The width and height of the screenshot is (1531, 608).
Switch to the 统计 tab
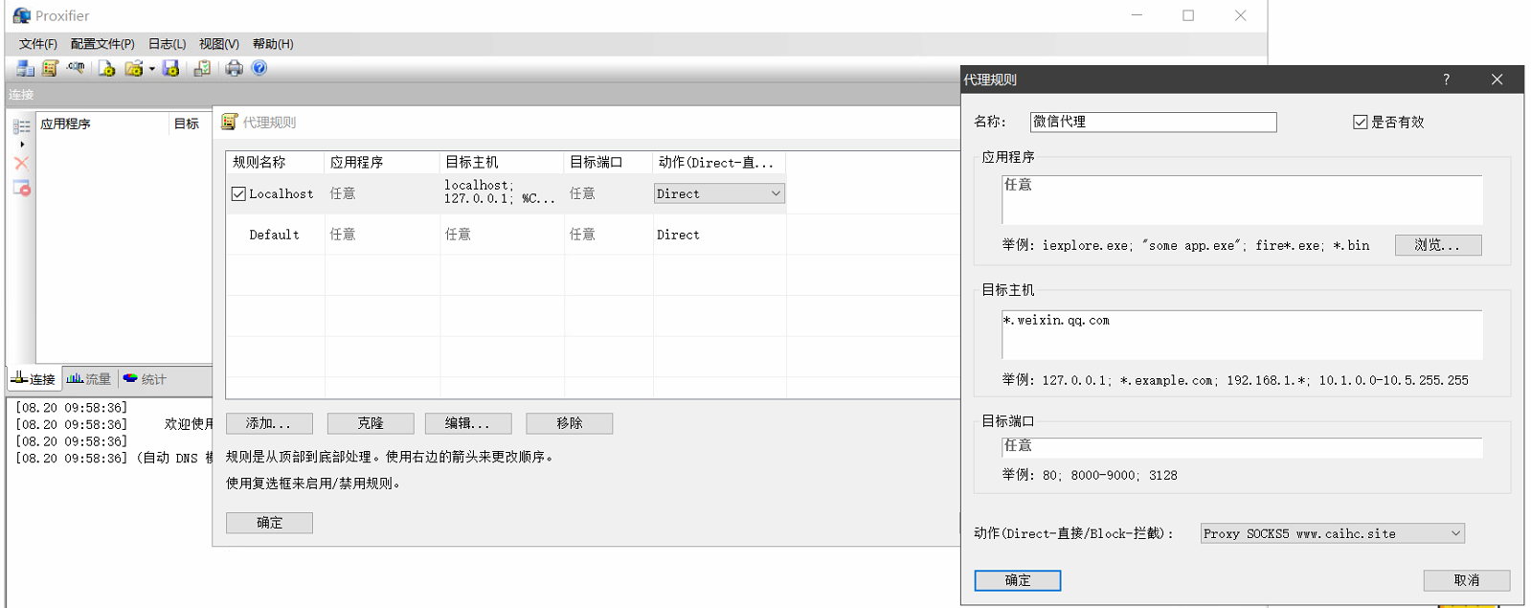pos(145,379)
